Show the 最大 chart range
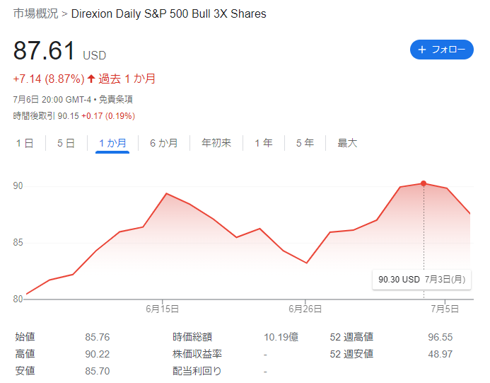Image resolution: width=490 pixels, height=383 pixels. point(347,143)
